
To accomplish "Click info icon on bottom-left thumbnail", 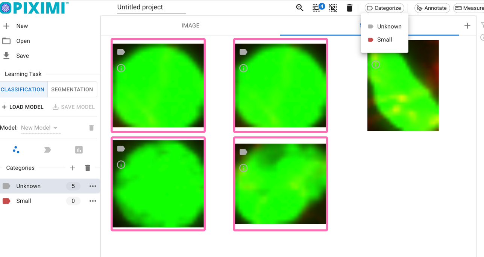I will pyautogui.click(x=121, y=165).
